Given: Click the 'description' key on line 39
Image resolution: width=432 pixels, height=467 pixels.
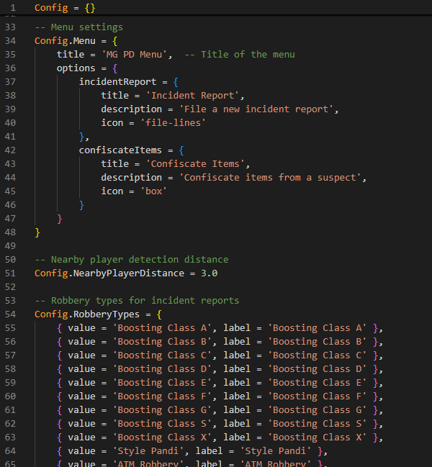Looking at the screenshot, I should [x=131, y=109].
